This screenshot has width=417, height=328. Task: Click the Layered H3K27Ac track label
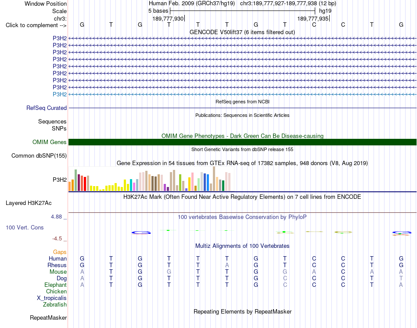[x=29, y=203]
